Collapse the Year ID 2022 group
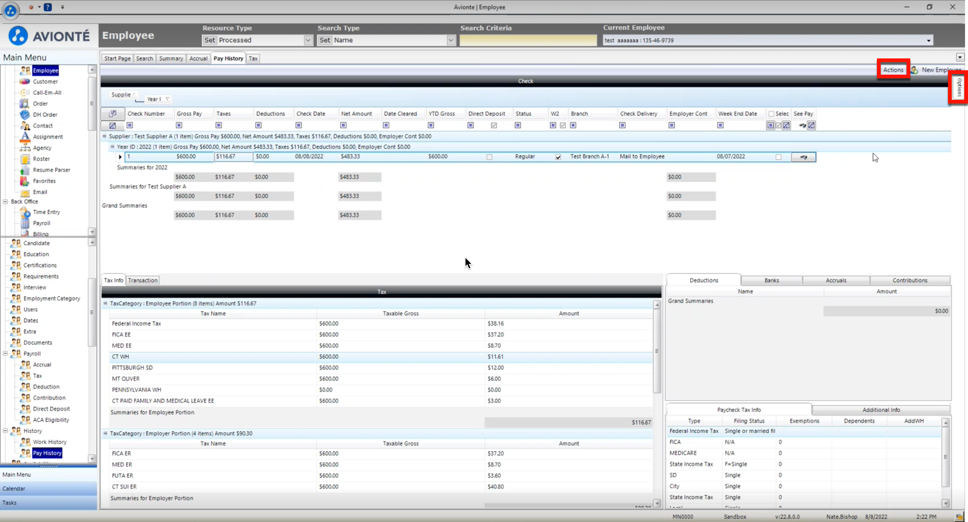968x522 pixels. tap(112, 146)
